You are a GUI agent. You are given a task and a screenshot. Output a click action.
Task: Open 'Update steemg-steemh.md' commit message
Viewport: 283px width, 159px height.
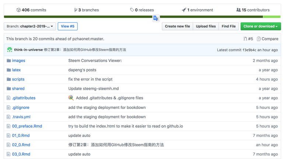[x=94, y=88]
